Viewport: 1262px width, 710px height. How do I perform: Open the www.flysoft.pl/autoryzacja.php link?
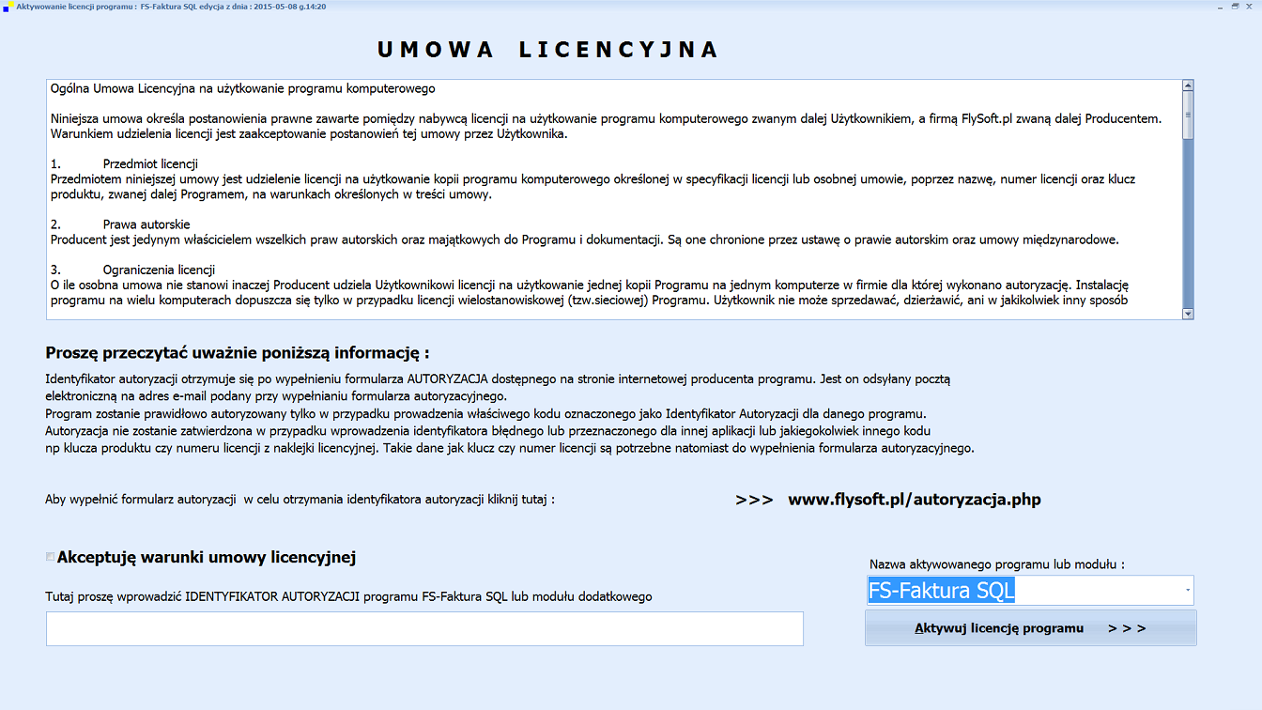pyautogui.click(x=914, y=500)
